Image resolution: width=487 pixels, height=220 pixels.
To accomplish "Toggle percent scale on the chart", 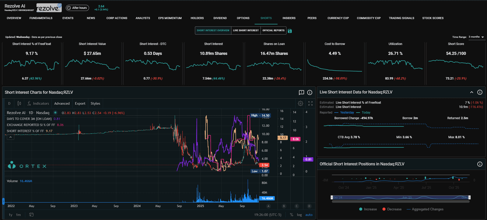I will (291, 215).
